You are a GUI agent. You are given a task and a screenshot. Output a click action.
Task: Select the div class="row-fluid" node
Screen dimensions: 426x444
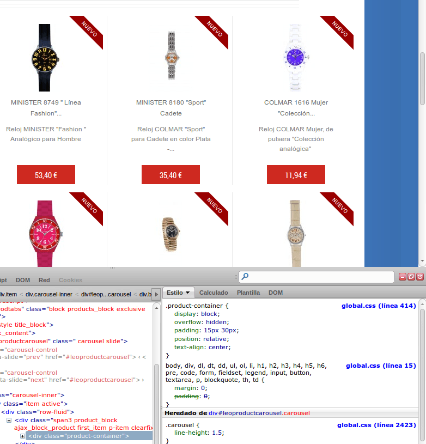(x=38, y=412)
